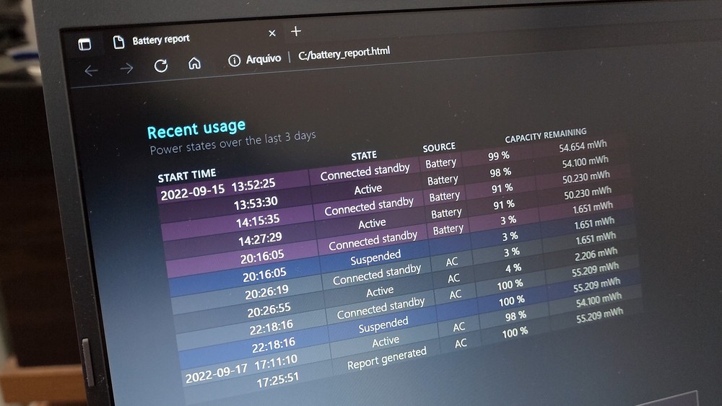
Task: Select the CAPACITY REMAINING column header
Action: [545, 136]
